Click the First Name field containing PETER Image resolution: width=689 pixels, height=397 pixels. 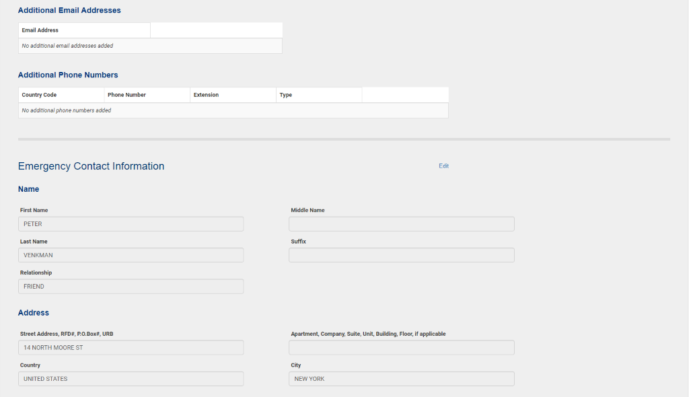[x=131, y=224]
